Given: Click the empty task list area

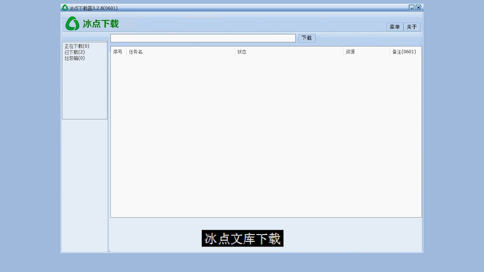Looking at the screenshot, I should (266, 136).
